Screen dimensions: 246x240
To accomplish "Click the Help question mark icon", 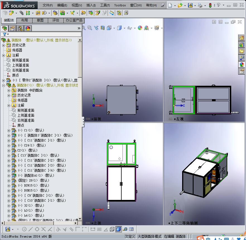I will tap(219, 5).
